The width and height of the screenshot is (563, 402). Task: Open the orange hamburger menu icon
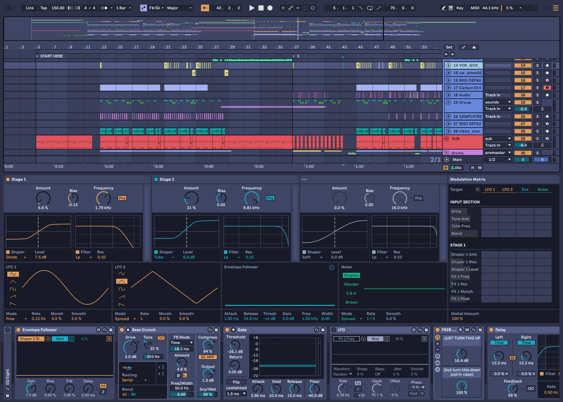click(x=556, y=8)
